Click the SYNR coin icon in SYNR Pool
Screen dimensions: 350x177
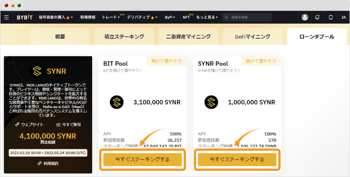pyautogui.click(x=211, y=102)
